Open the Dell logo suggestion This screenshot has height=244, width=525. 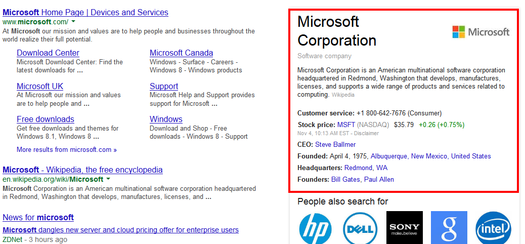click(x=359, y=228)
